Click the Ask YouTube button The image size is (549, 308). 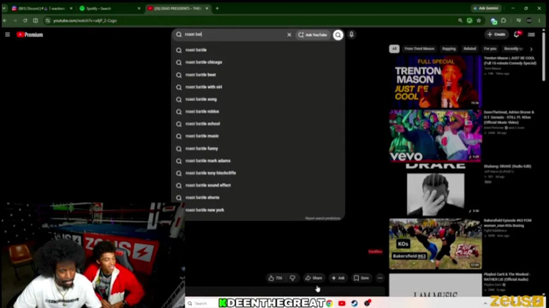click(313, 35)
